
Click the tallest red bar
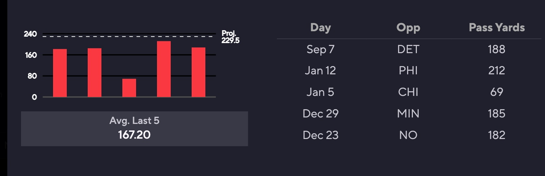click(164, 69)
